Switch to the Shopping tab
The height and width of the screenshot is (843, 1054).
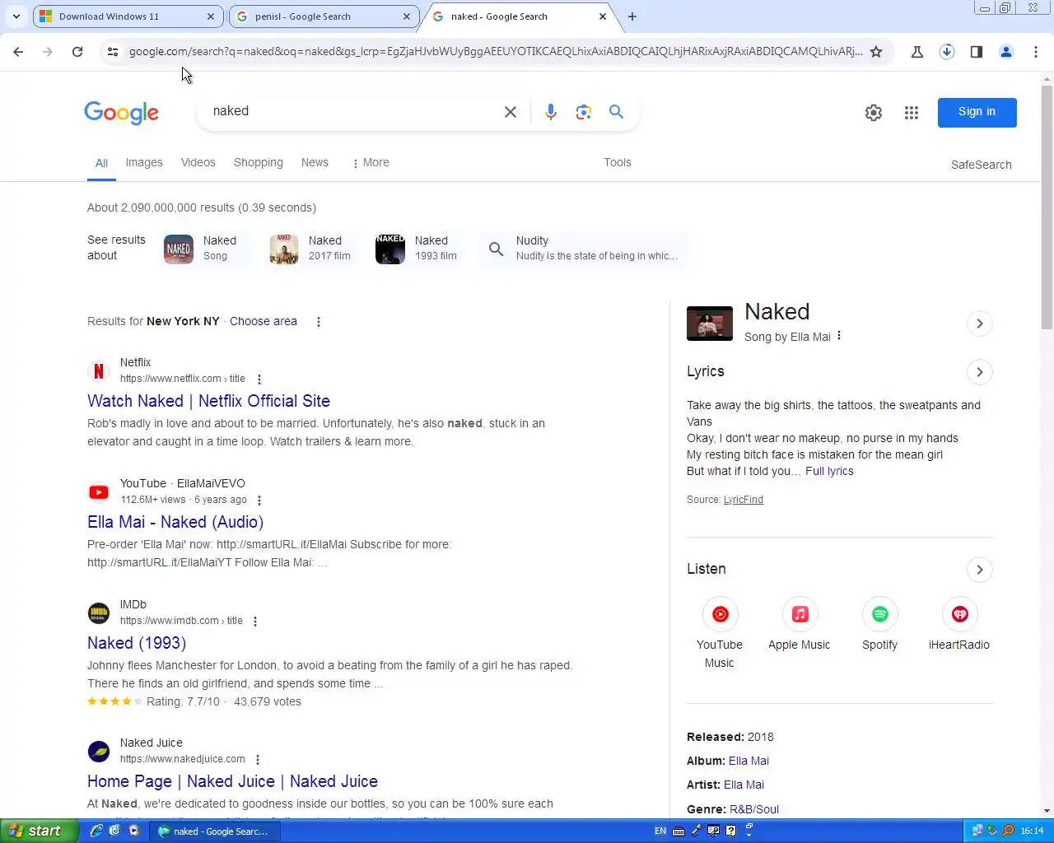pos(259,163)
